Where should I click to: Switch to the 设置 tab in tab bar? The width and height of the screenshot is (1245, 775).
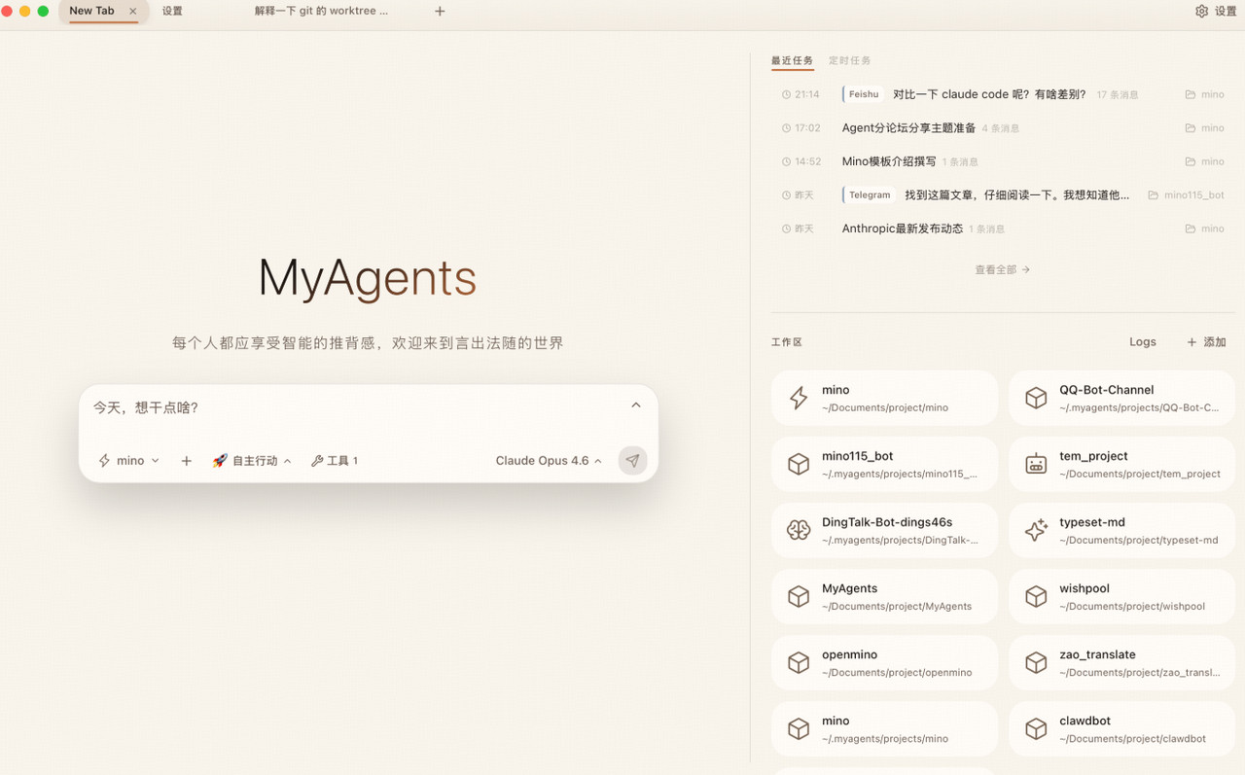[172, 12]
